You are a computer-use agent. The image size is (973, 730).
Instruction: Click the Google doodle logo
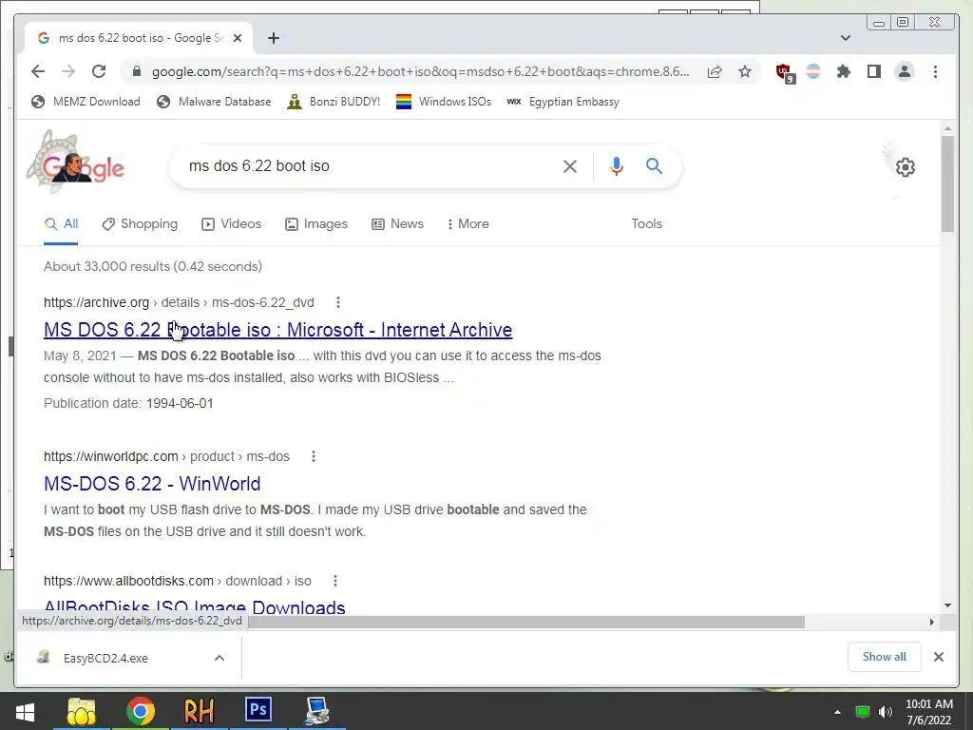click(x=75, y=163)
